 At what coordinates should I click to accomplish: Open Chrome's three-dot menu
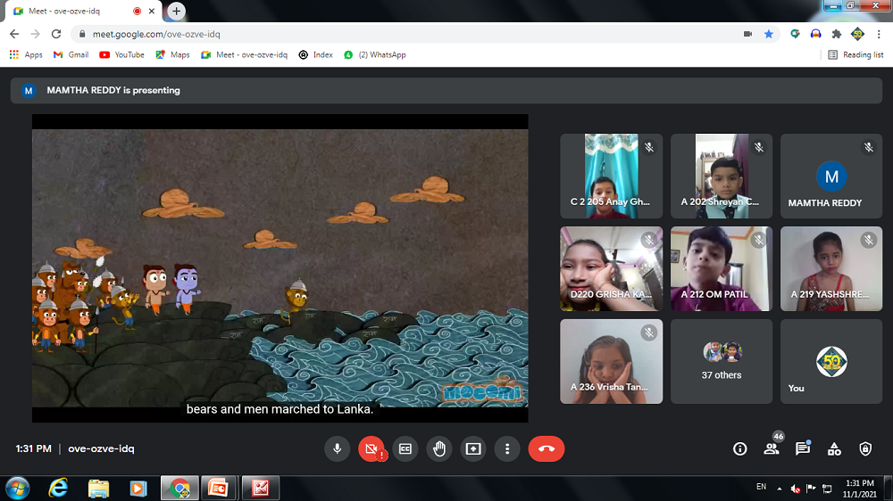(x=878, y=34)
